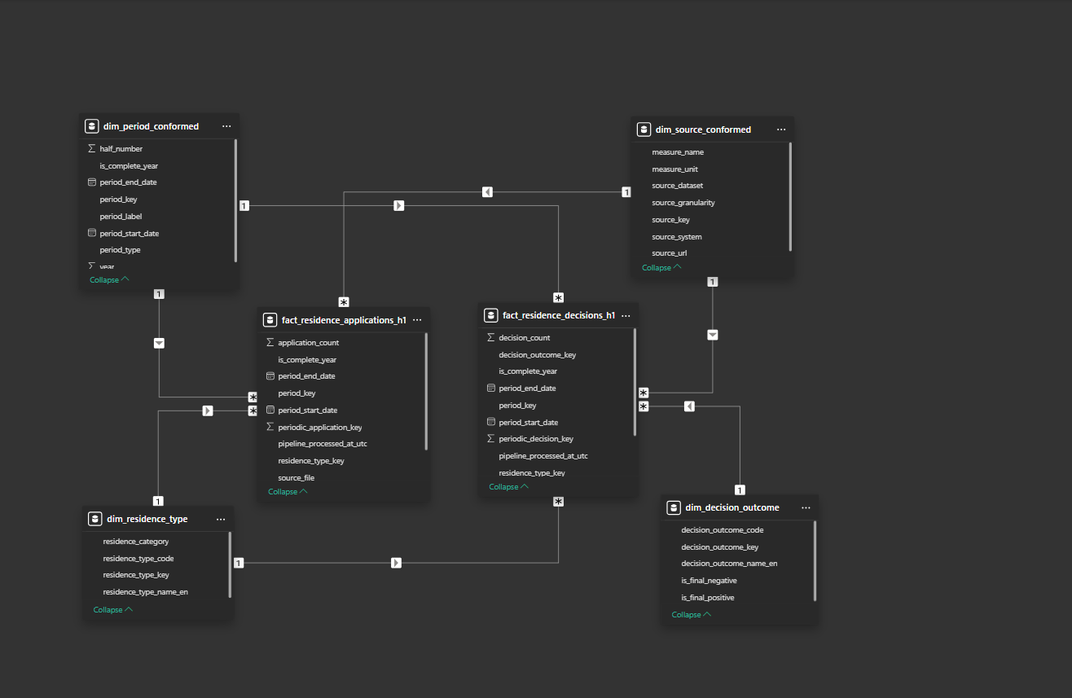Click the fact_residence_applications_h1 table icon
This screenshot has height=698, width=1072.
[270, 320]
